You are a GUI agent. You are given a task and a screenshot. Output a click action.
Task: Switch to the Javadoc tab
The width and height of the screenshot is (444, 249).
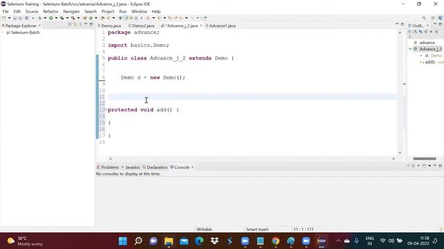click(x=130, y=167)
